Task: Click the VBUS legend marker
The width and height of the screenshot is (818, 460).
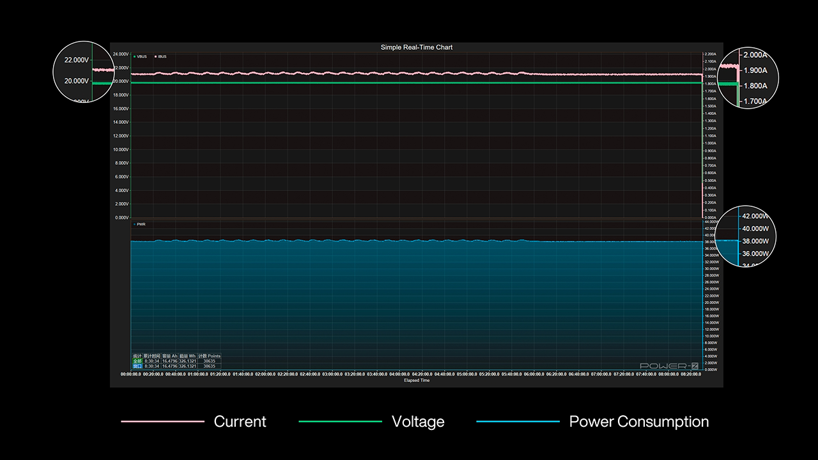Action: [134, 57]
